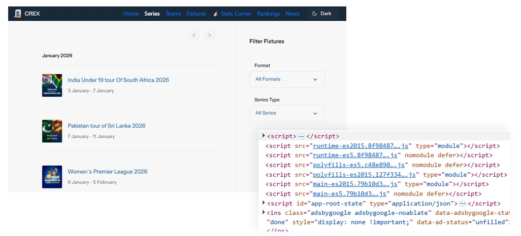Open the Fixtures nav item

coord(196,14)
